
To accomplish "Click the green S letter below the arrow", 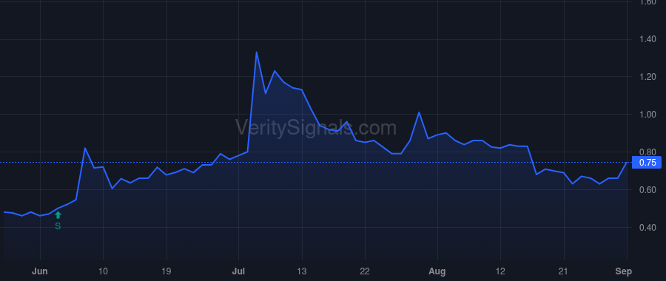I will 58,227.
